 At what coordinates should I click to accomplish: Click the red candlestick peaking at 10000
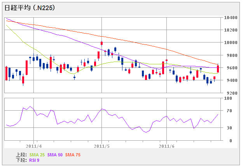101,43
